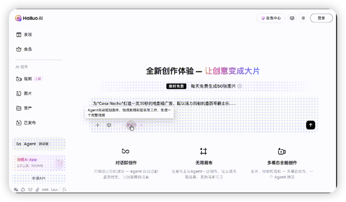Viewport: 346px width, 202px height.
Task: Open the 资产 assets panel
Action: tap(24, 108)
